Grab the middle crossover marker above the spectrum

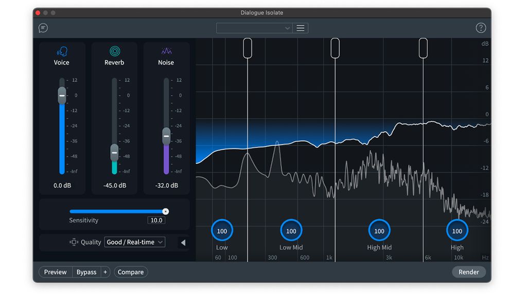point(335,47)
